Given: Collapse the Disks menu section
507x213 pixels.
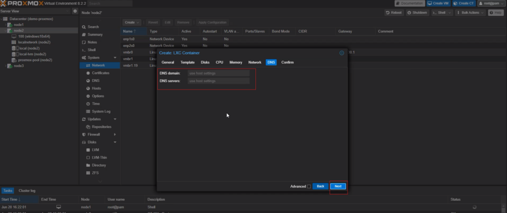Looking at the screenshot, I should point(115,142).
